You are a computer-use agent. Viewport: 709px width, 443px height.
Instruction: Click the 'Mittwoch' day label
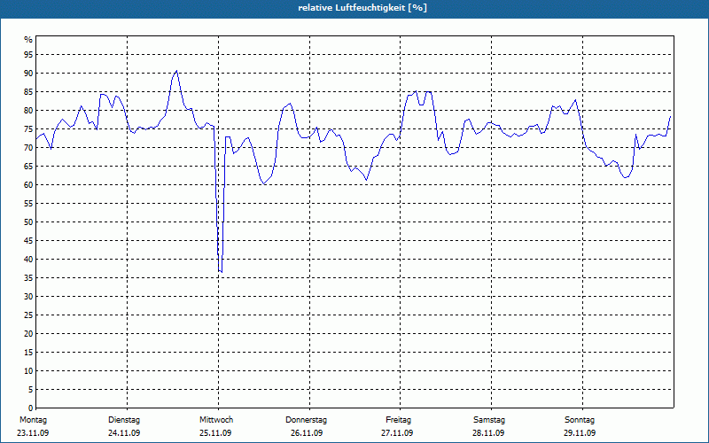216,420
